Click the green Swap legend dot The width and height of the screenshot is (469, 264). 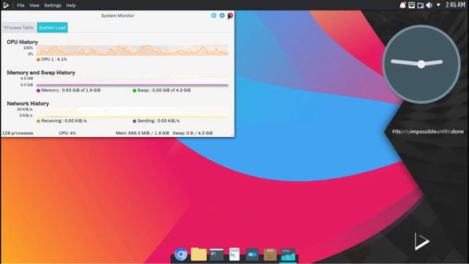click(x=134, y=90)
